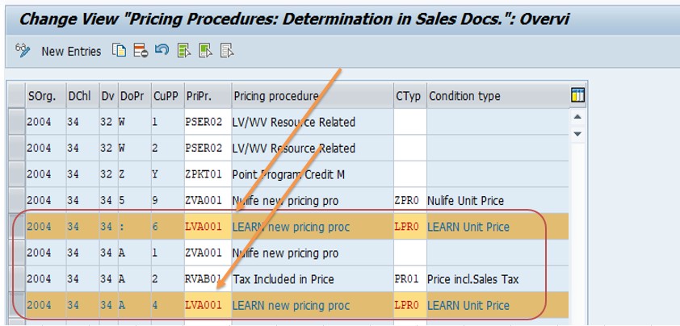This screenshot has height=326, width=680.
Task: Click the Delete row icon
Action: tap(141, 51)
